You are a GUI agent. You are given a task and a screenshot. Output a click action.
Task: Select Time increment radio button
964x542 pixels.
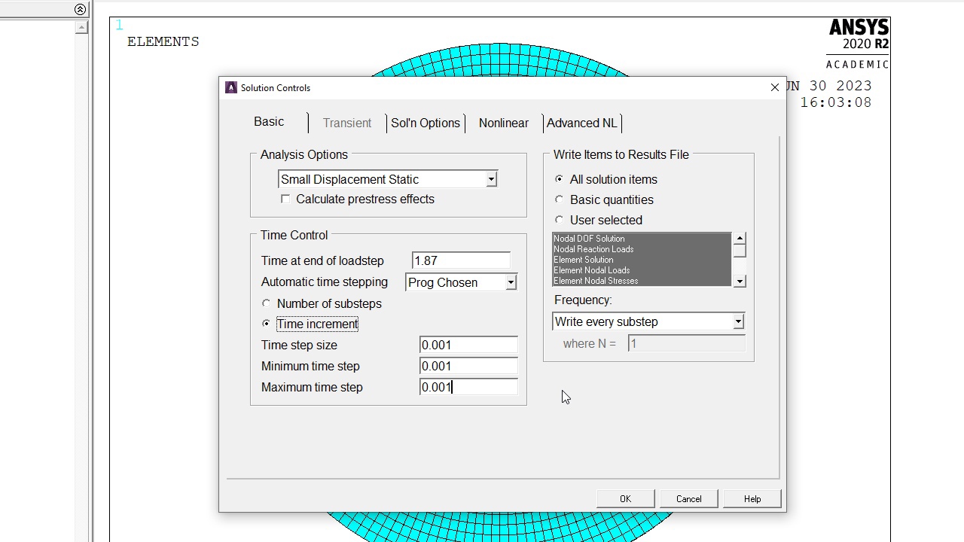click(266, 324)
